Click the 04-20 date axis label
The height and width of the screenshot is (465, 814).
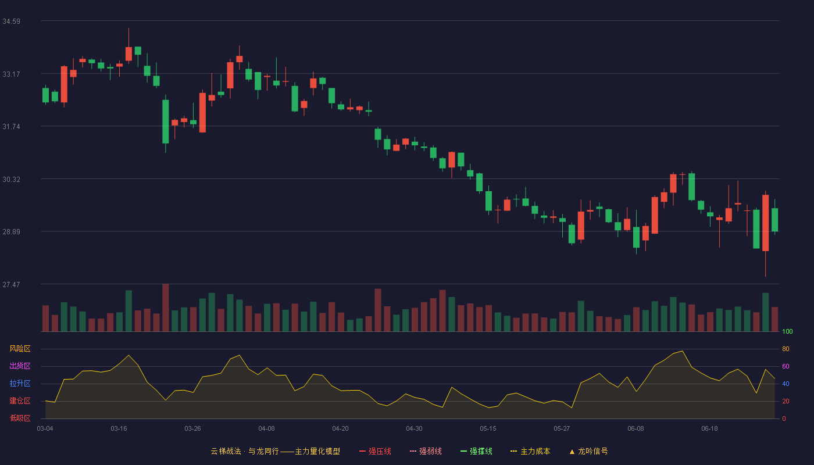click(340, 428)
